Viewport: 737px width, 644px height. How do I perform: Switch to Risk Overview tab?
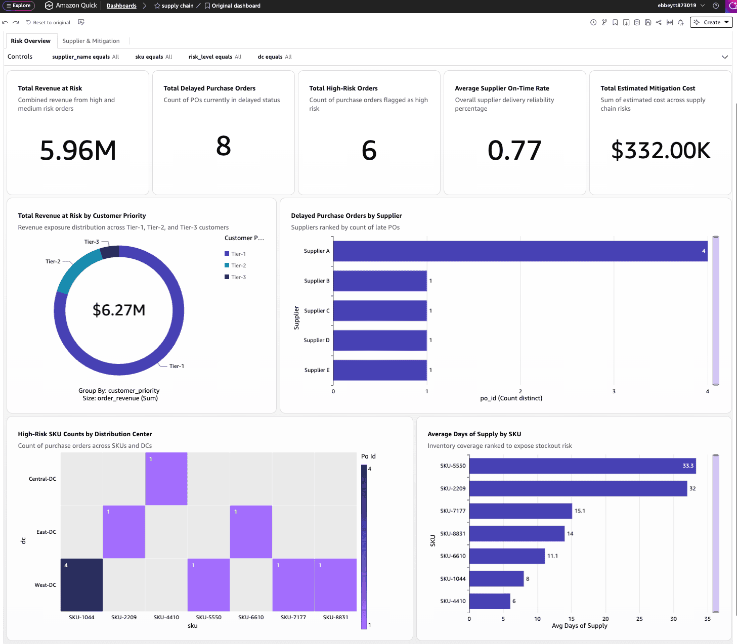tap(31, 41)
